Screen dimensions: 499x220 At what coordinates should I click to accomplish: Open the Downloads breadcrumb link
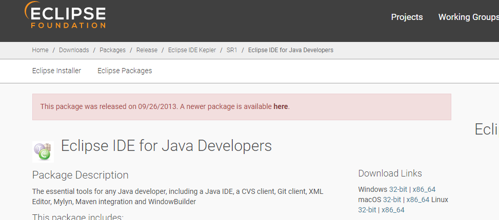coord(74,50)
